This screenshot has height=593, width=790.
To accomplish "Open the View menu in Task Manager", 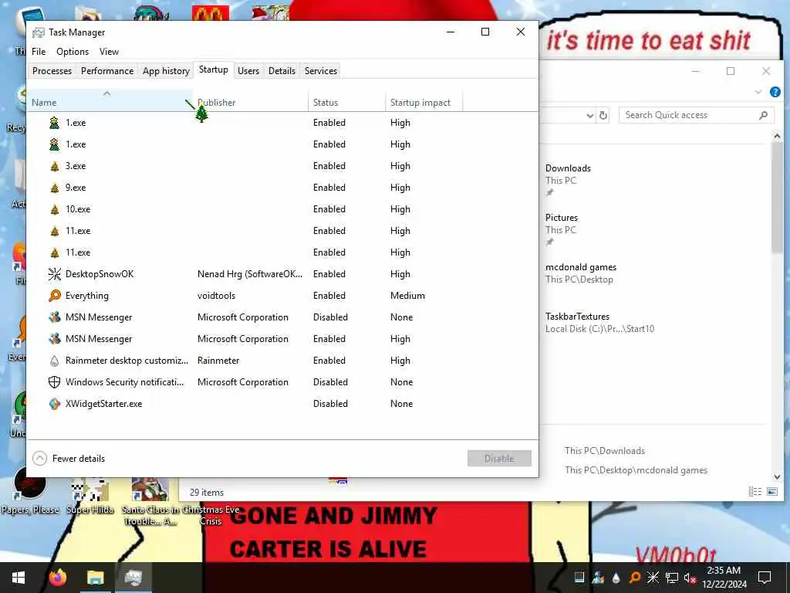I will click(109, 52).
